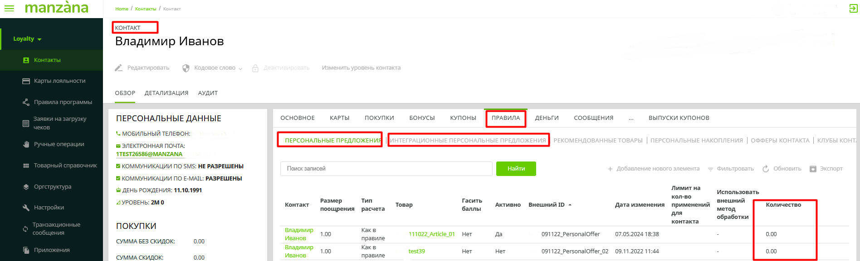The width and height of the screenshot is (860, 261).
Task: Switch to the Бонусы tab
Action: (422, 118)
